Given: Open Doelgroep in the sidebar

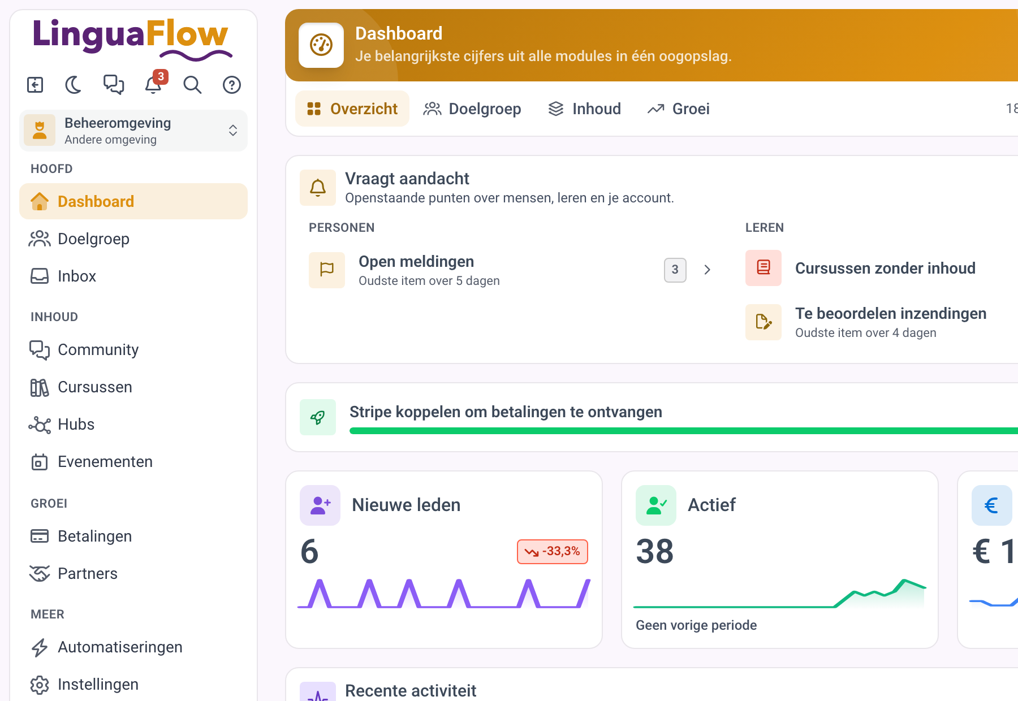Looking at the screenshot, I should [x=133, y=239].
